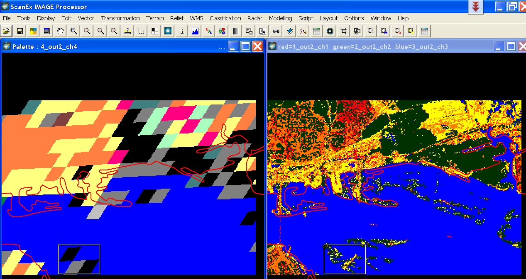Click the Open file folder icon
The height and width of the screenshot is (279, 526).
[x=6, y=31]
